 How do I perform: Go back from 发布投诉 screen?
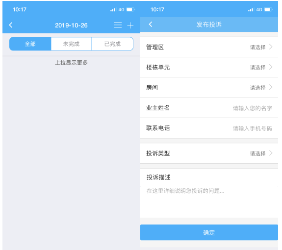click(151, 24)
